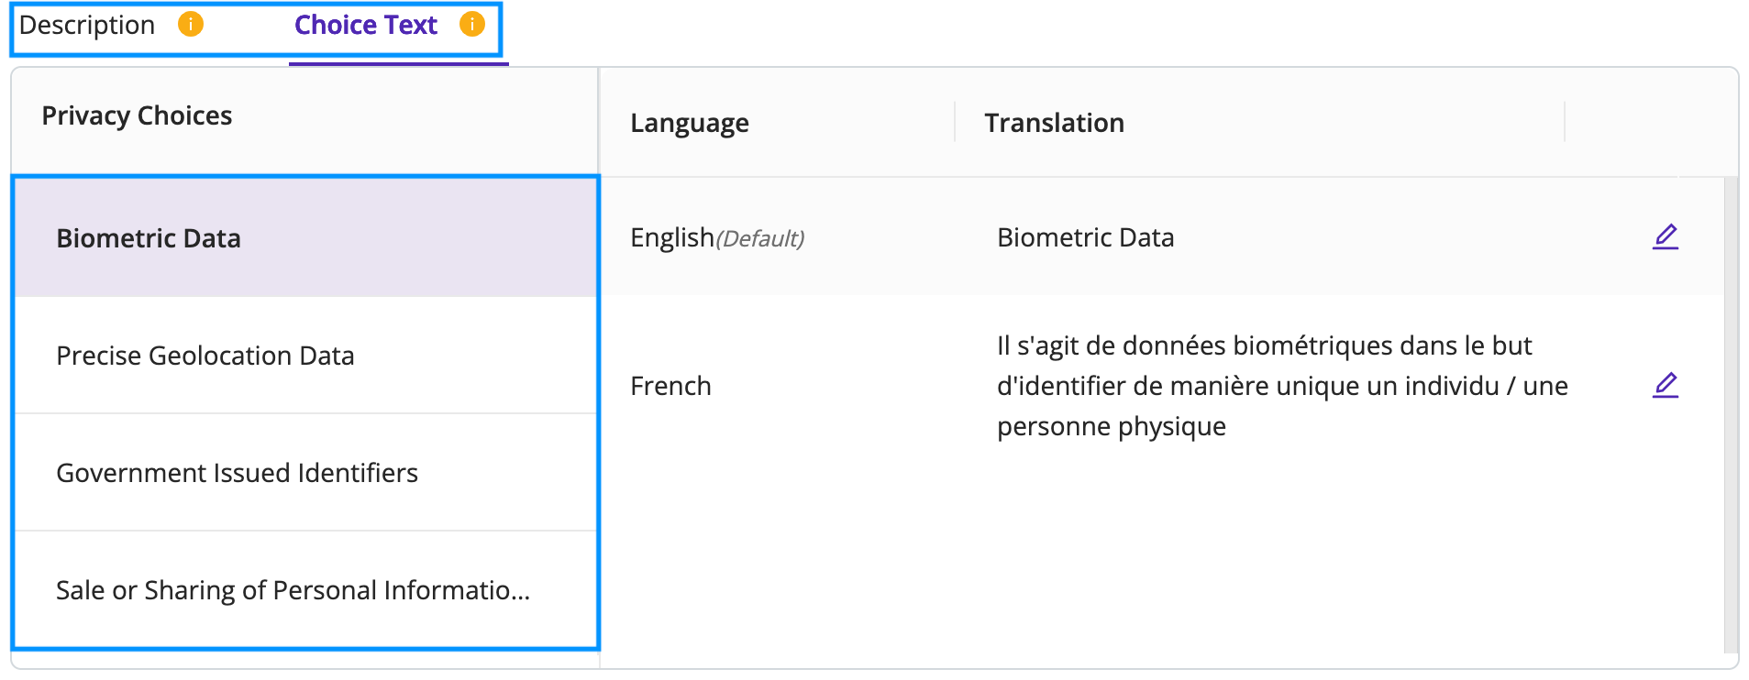
Task: Click the column divider between Language and Translation
Action: pos(955,122)
